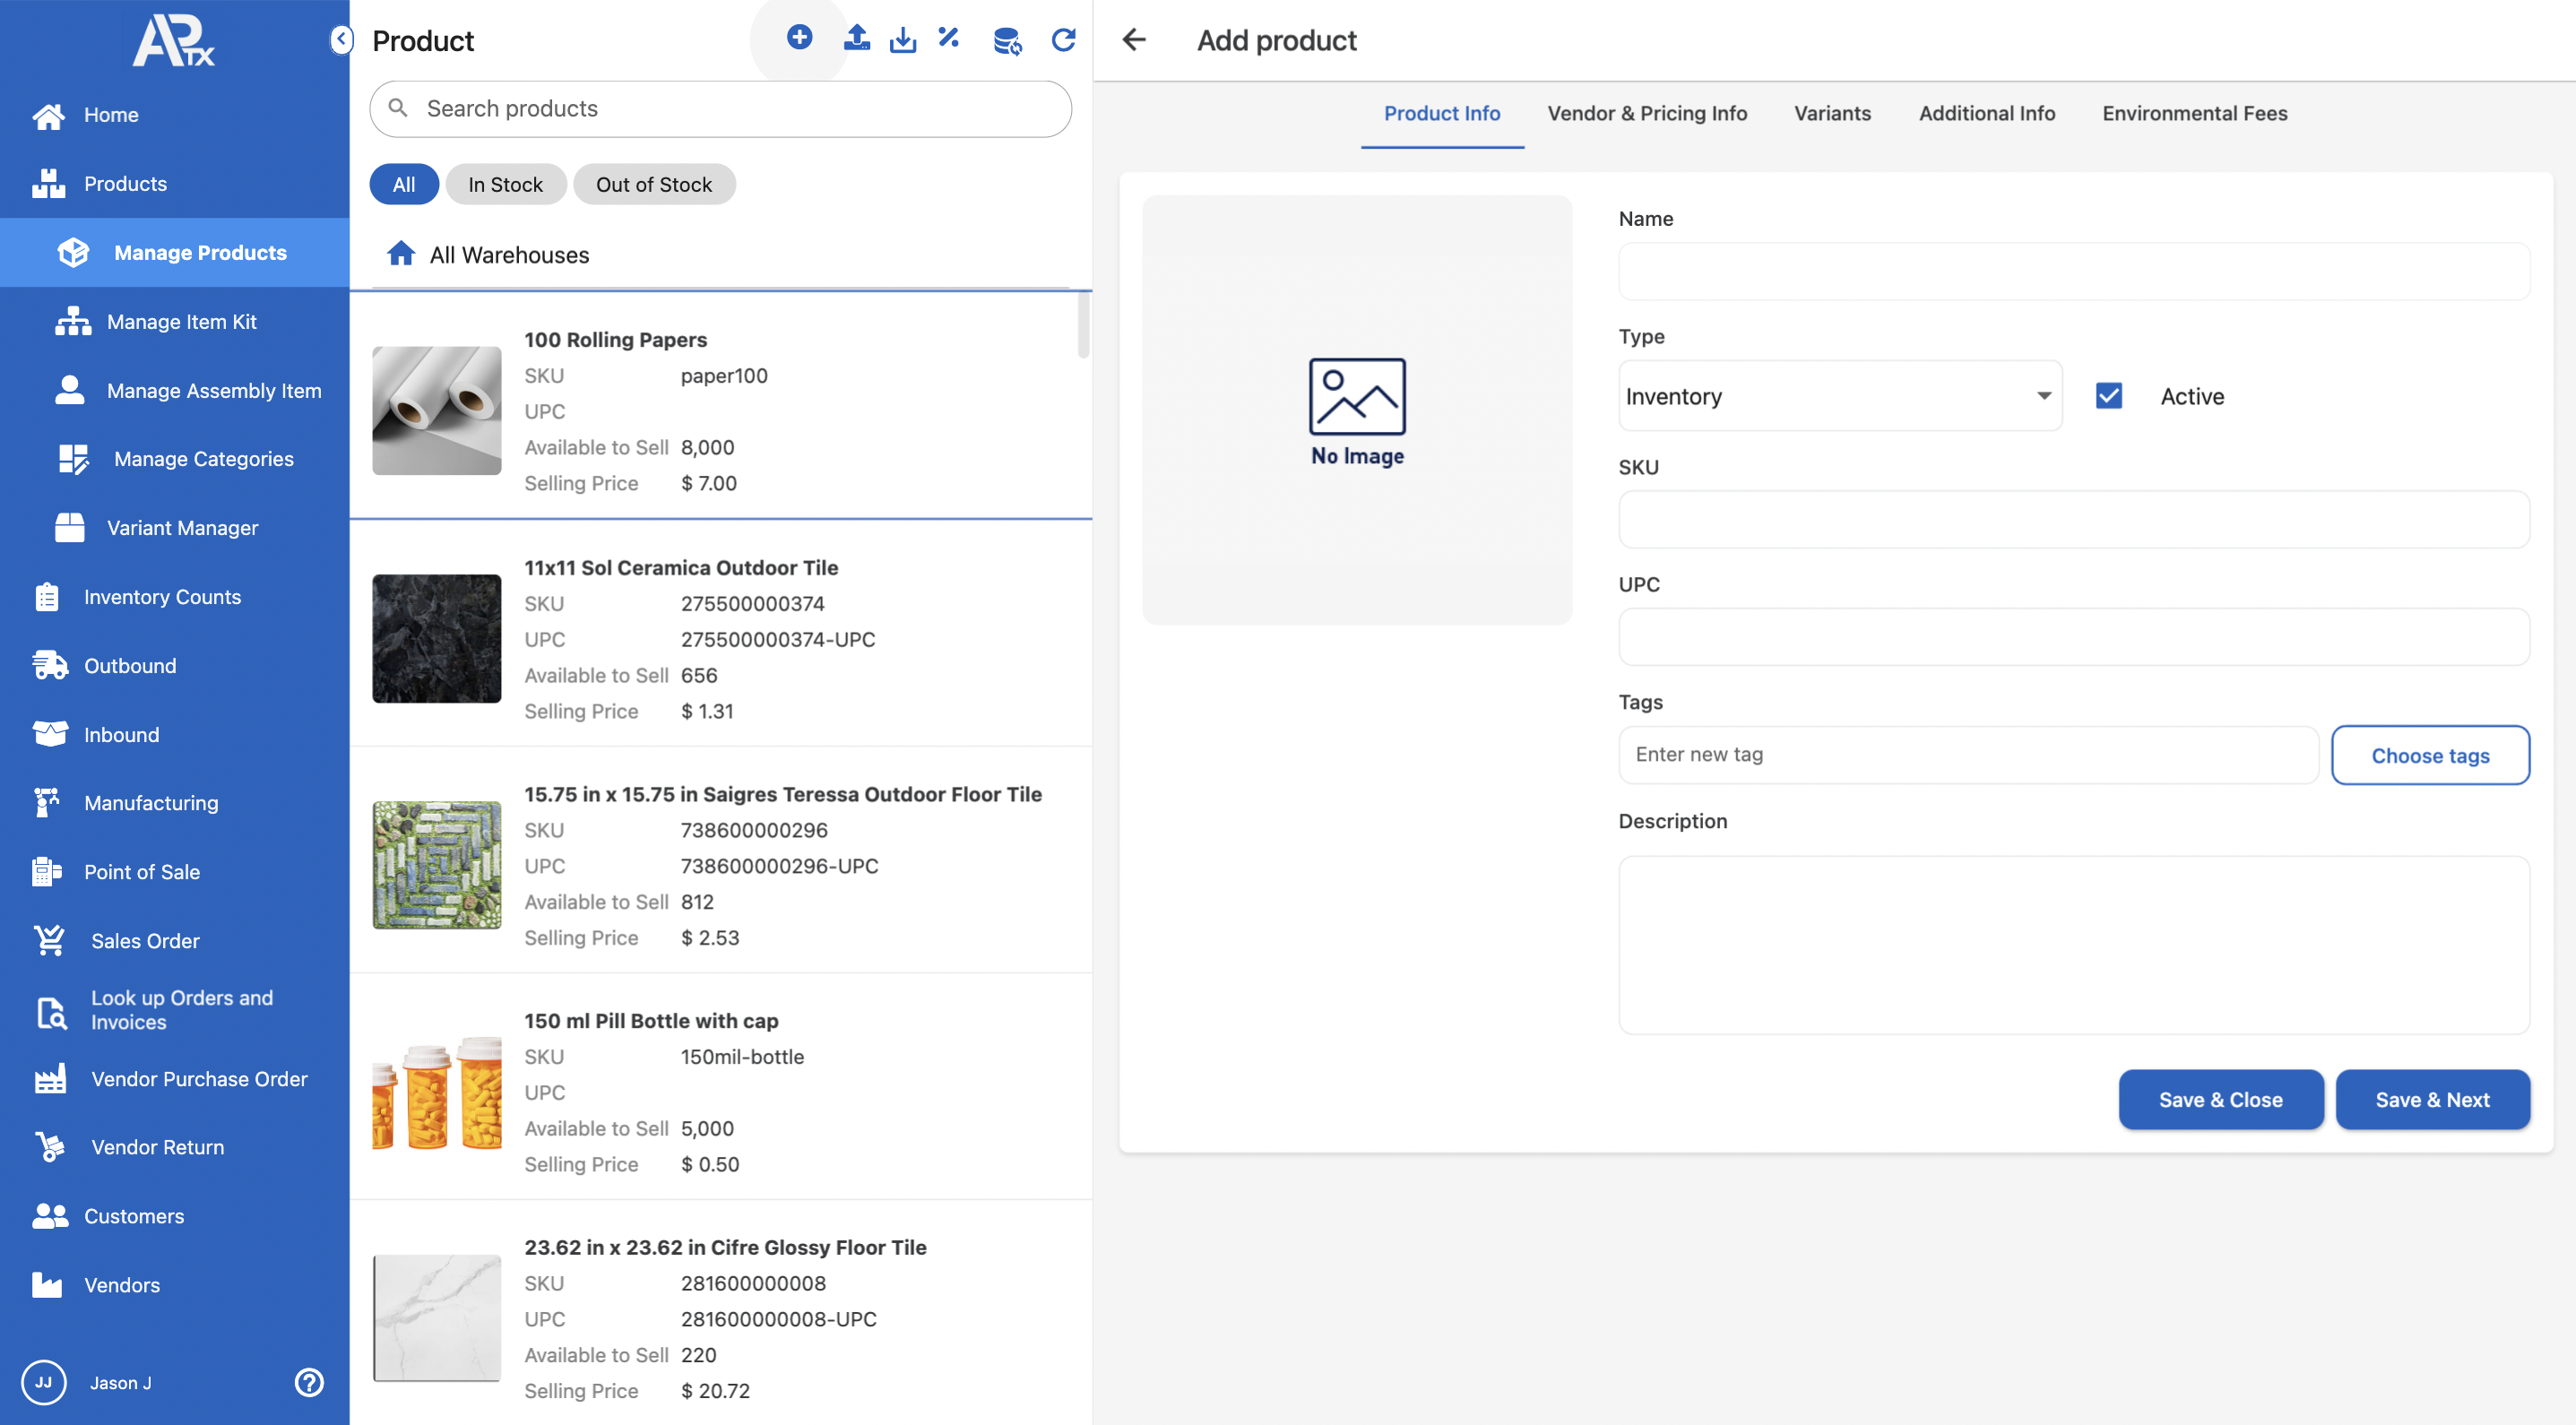Select the In Stock filter chip
Viewport: 2576px width, 1425px height.
click(505, 184)
